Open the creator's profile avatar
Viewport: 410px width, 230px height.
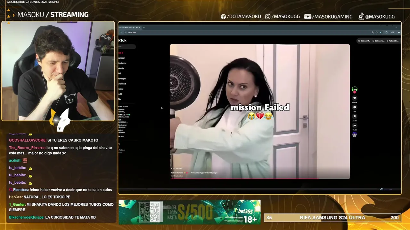point(355,89)
